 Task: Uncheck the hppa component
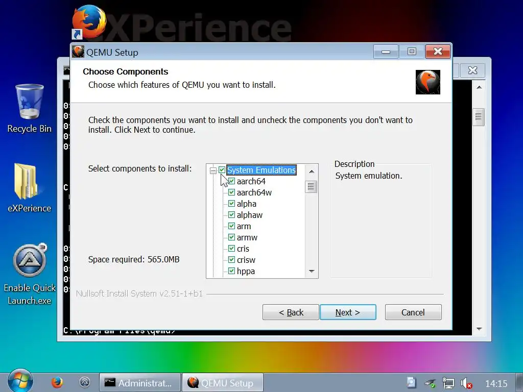coord(231,271)
